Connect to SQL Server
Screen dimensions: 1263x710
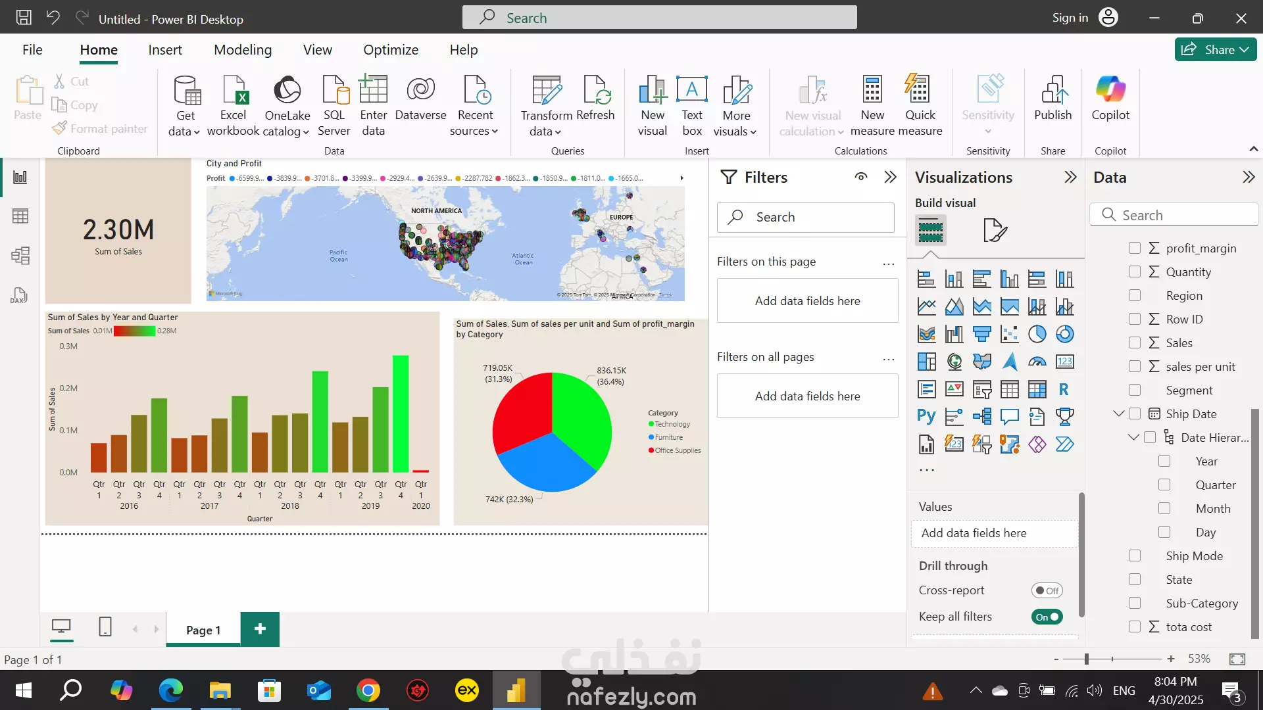pos(334,105)
